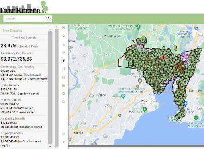Open the table grid icon
The image size is (204, 149).
coord(63,85)
